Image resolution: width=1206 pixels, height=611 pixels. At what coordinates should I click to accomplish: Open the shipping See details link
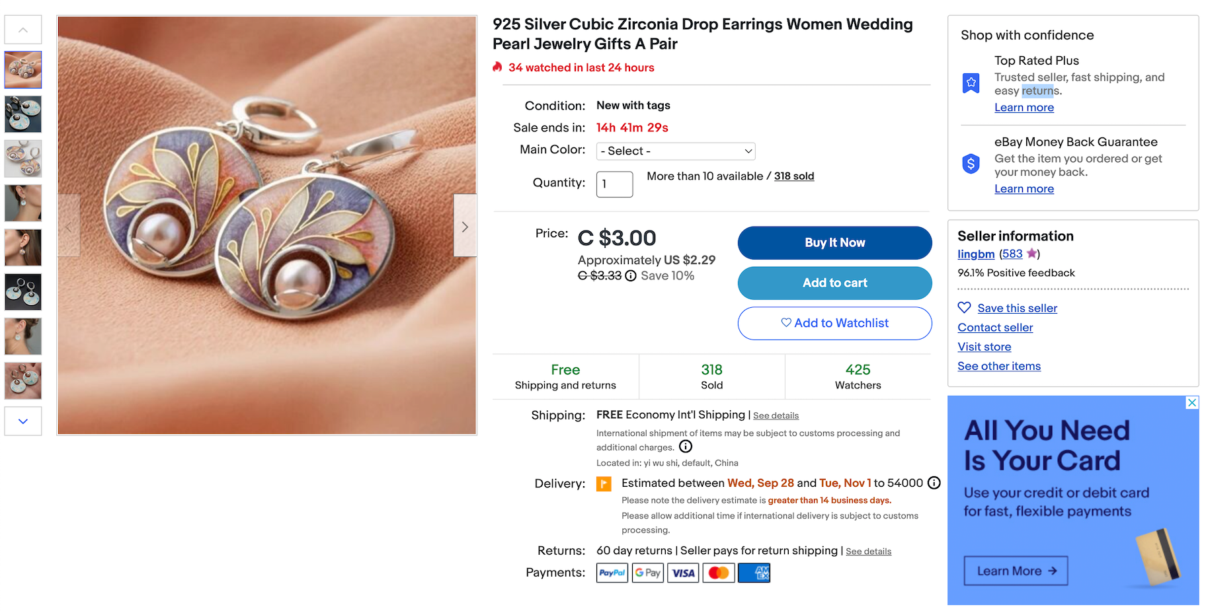(x=776, y=416)
